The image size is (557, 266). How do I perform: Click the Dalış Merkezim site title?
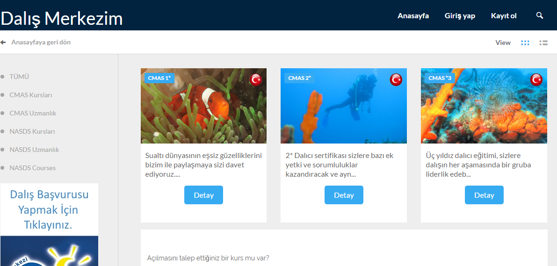[61, 19]
